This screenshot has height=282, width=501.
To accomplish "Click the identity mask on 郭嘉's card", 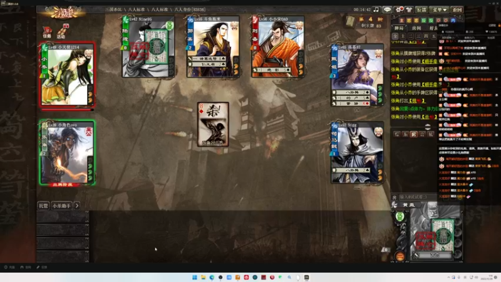I will [234, 26].
